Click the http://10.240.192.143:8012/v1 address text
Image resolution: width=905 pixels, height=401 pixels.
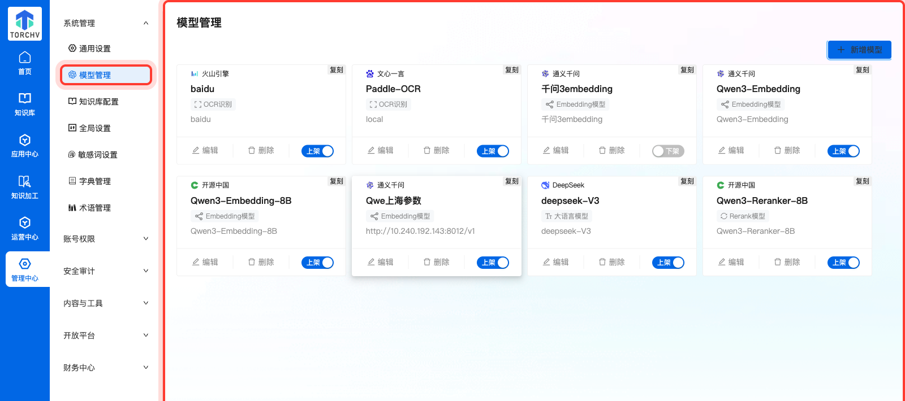[x=420, y=231]
